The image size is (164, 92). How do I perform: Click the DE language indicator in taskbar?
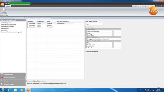140,90
